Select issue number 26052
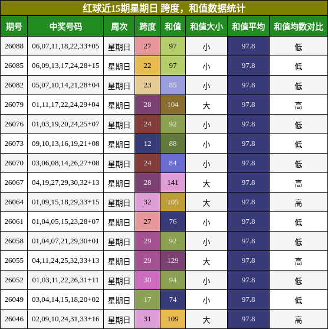328x329 pixels. [14, 280]
